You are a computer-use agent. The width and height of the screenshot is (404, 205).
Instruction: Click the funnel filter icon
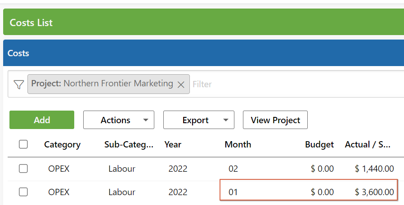[x=19, y=84]
